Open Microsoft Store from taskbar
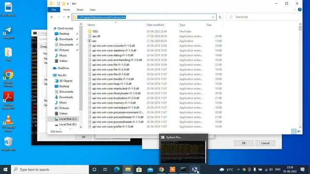Image resolution: width=310 pixels, height=174 pixels. pyautogui.click(x=139, y=170)
